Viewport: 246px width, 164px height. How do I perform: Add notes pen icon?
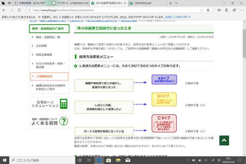click(x=227, y=10)
